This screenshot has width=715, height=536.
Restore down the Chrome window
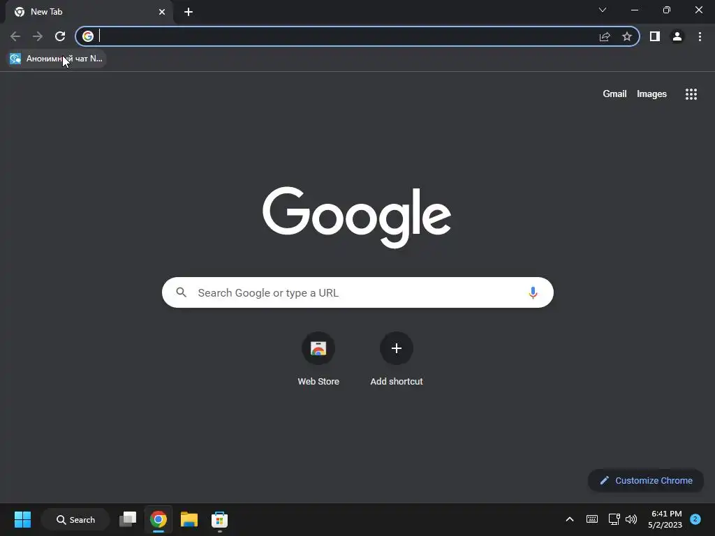tap(667, 10)
